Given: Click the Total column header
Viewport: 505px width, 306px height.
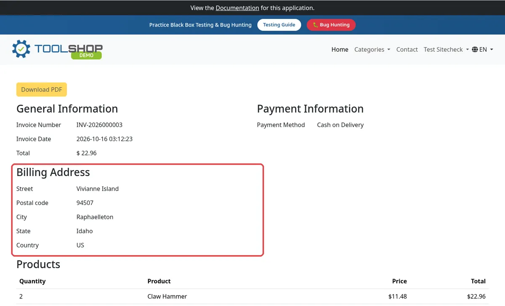Looking at the screenshot, I should (x=478, y=281).
